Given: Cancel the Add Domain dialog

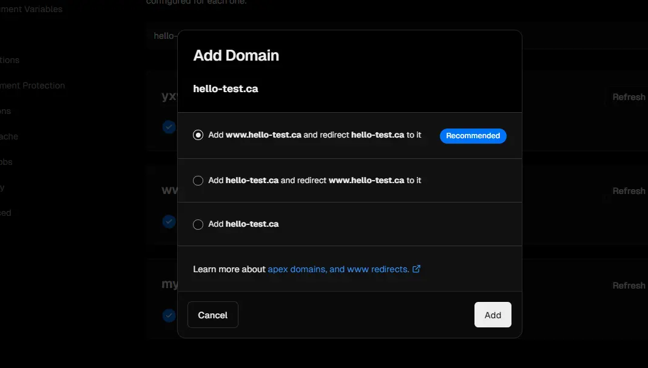Looking at the screenshot, I should [x=213, y=315].
